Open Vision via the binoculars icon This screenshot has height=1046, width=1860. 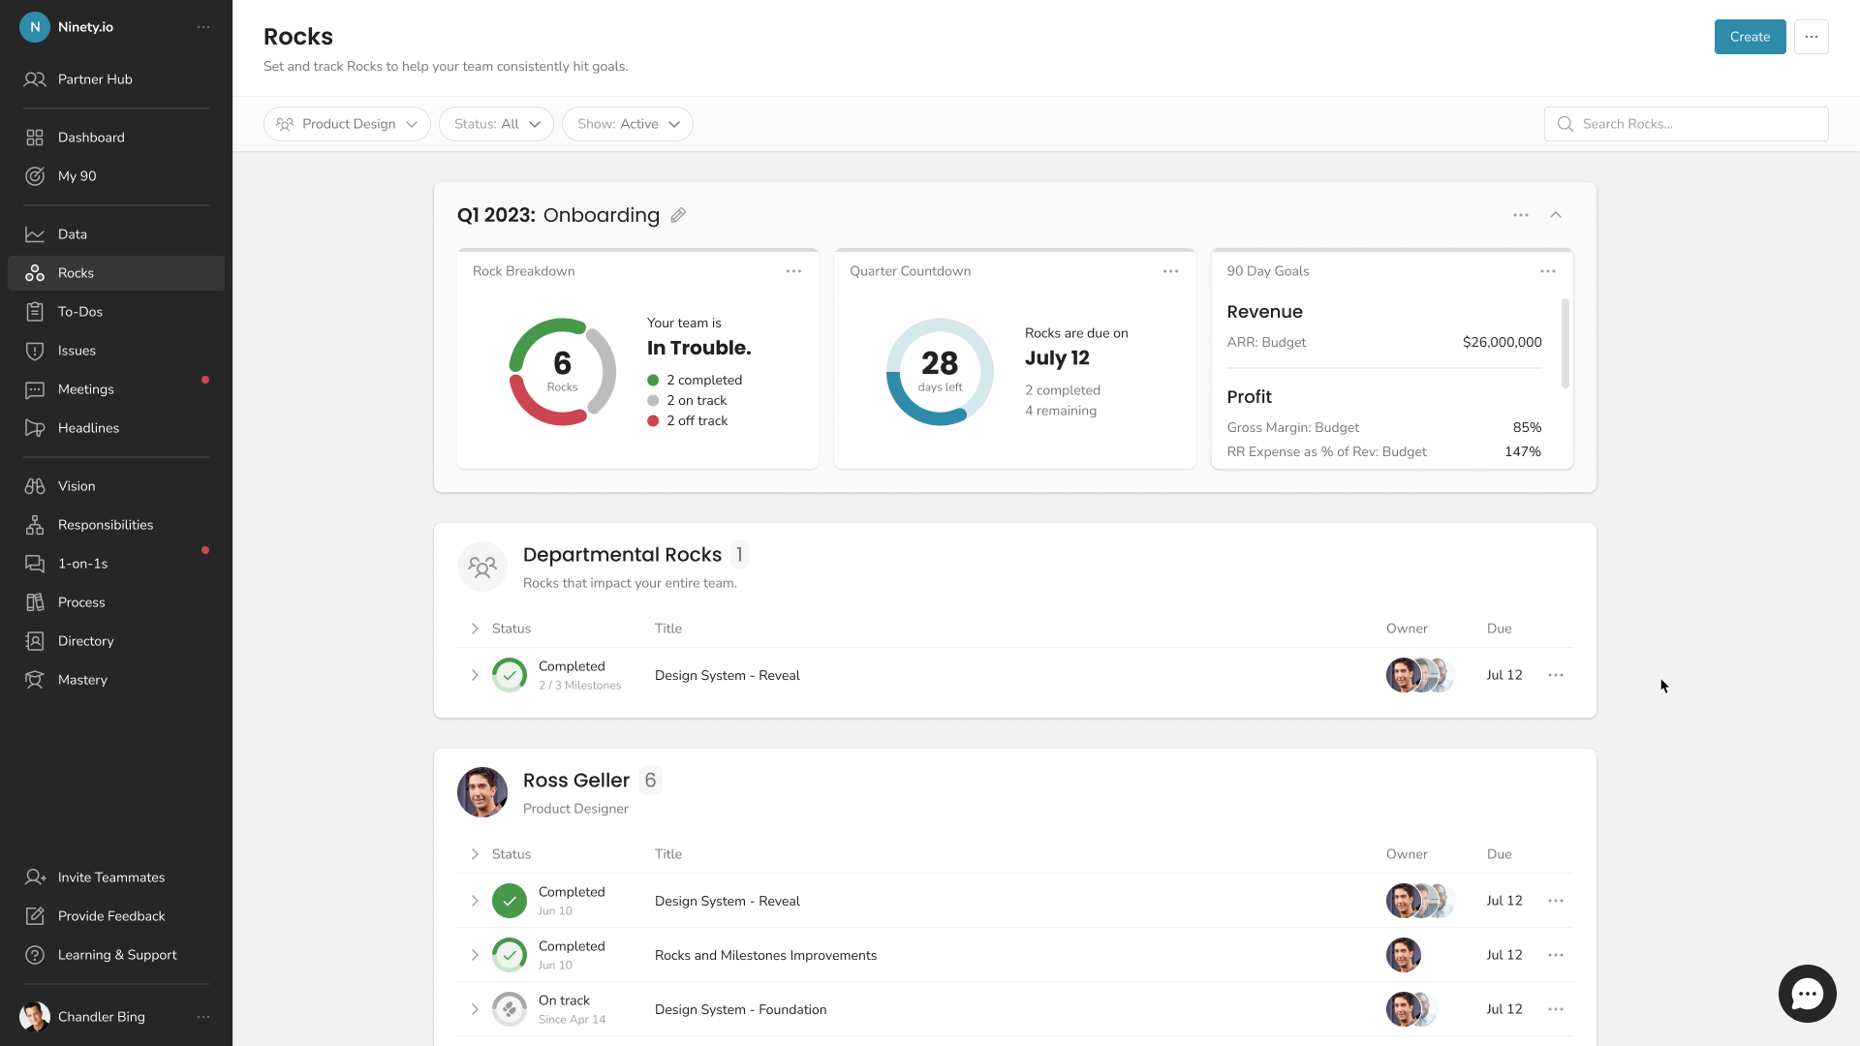click(x=35, y=486)
